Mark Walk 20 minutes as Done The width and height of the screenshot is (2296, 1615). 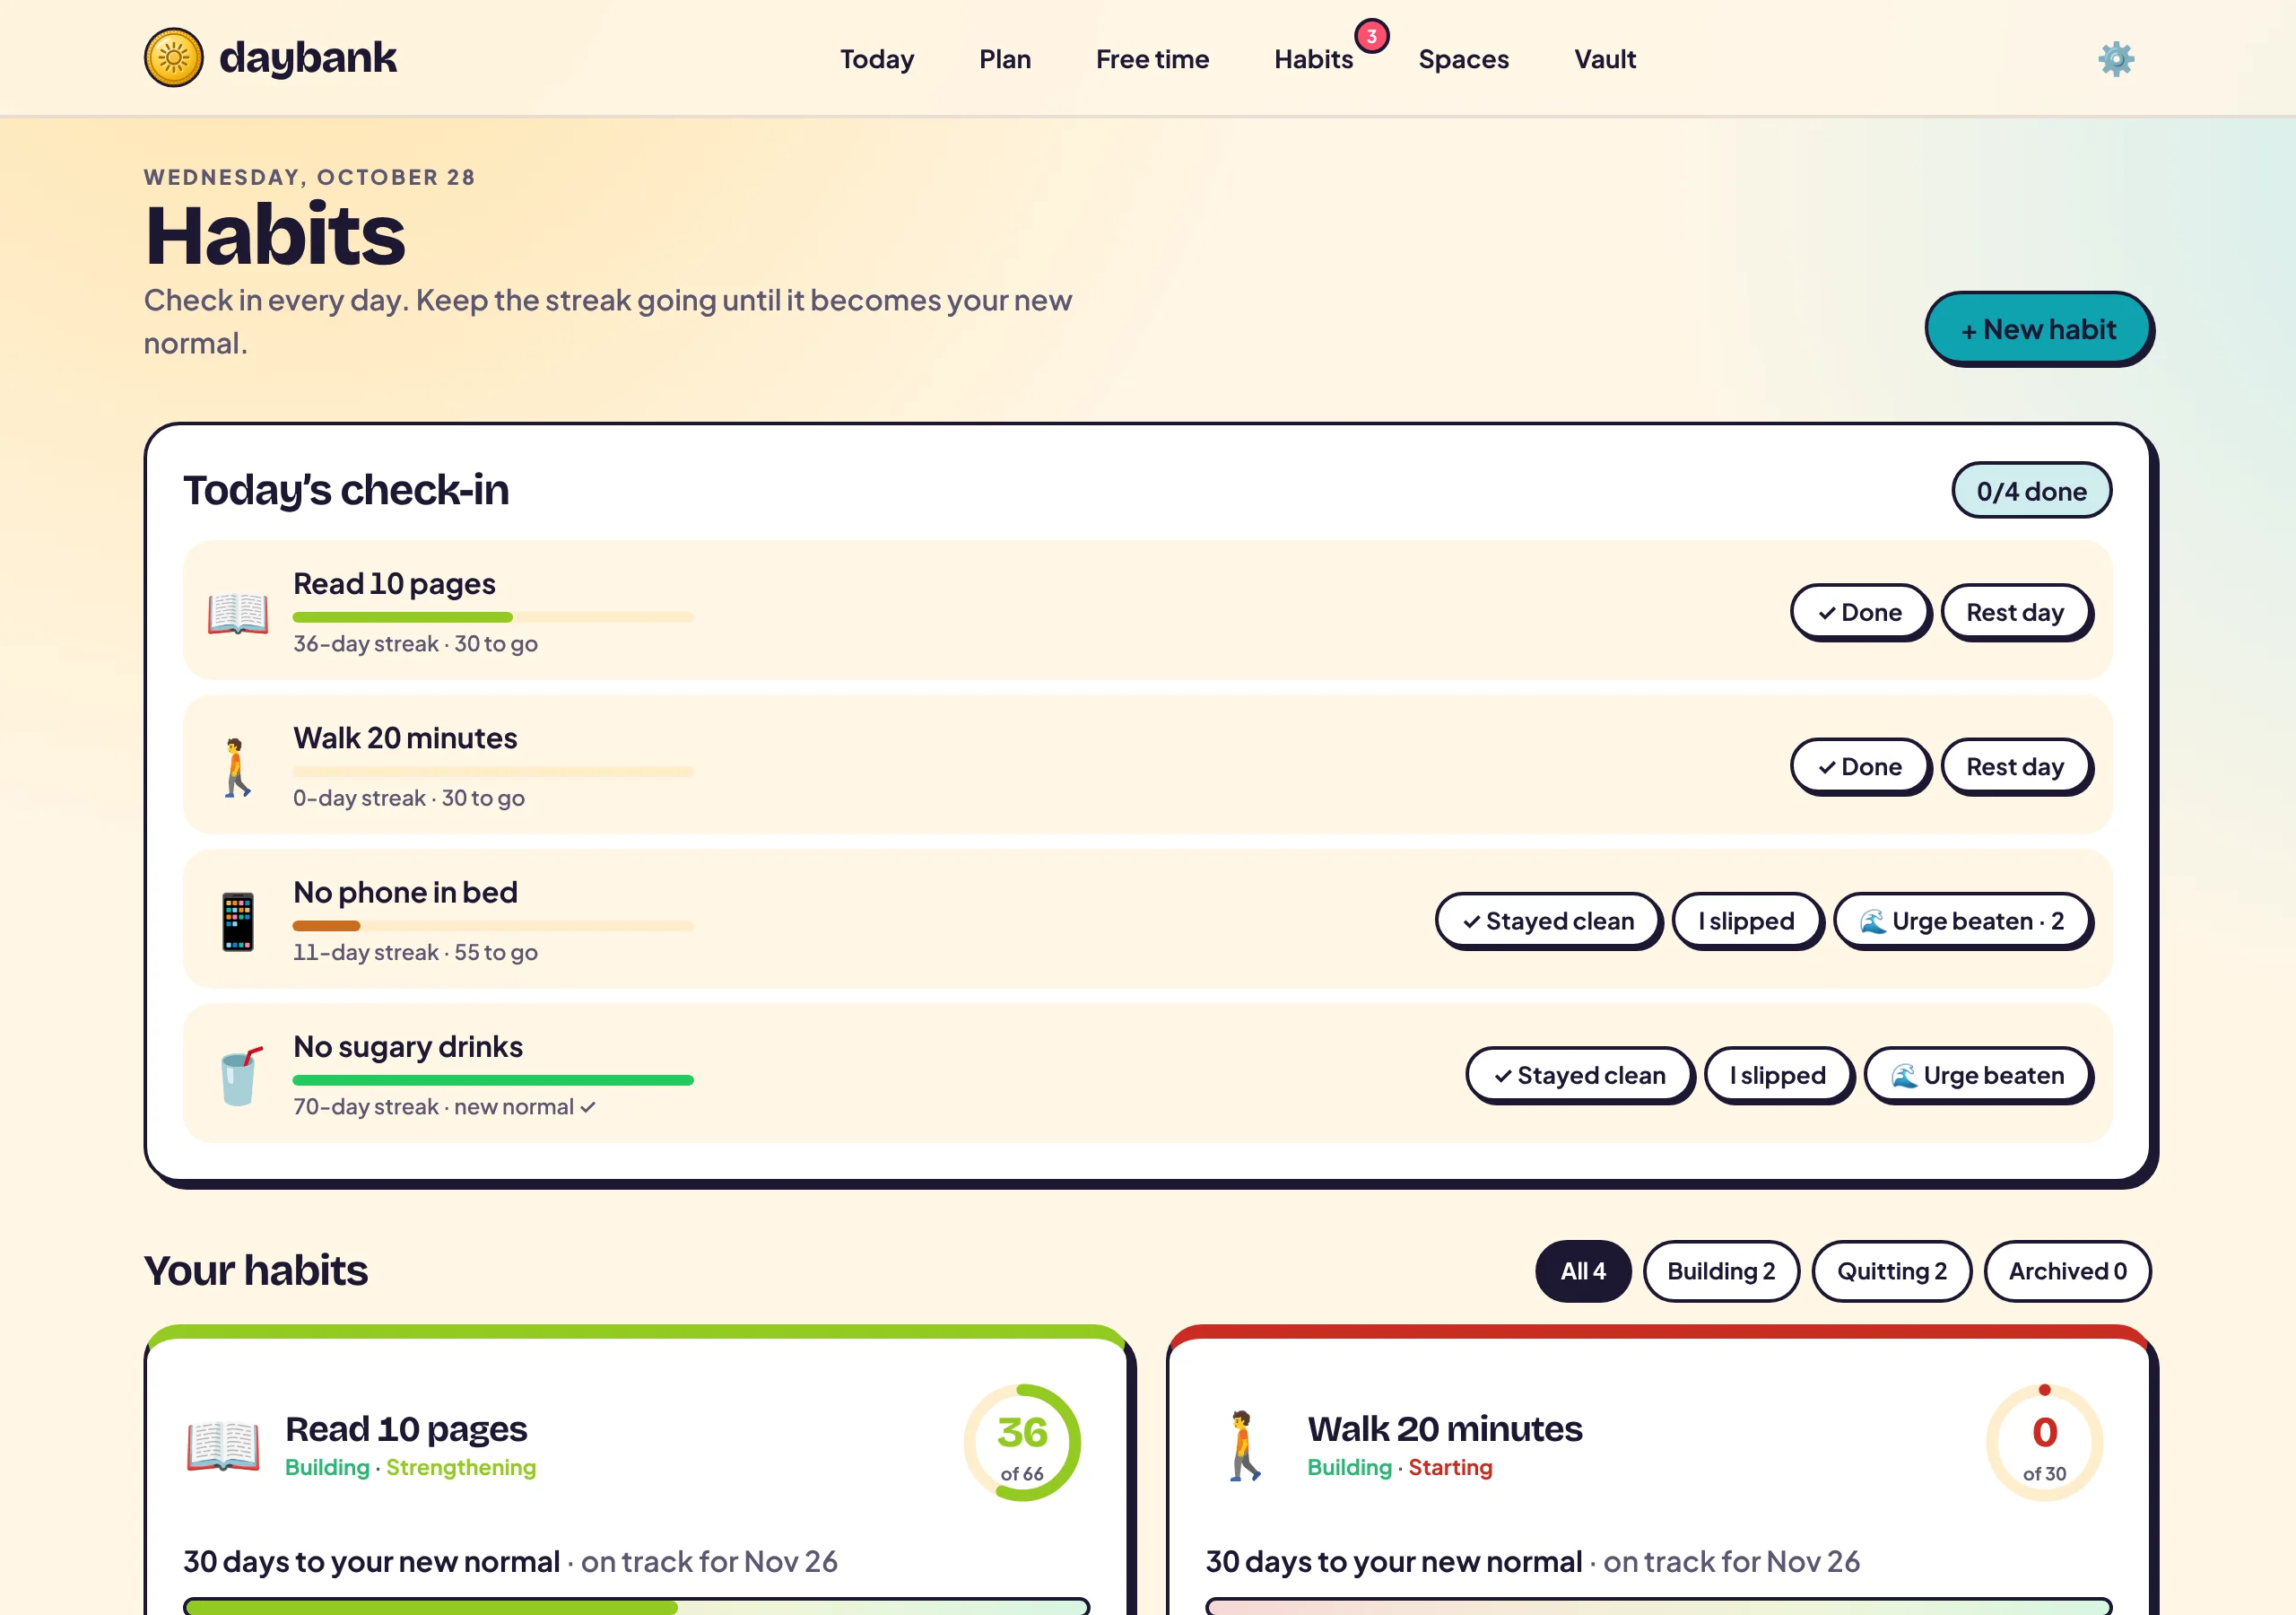1859,766
